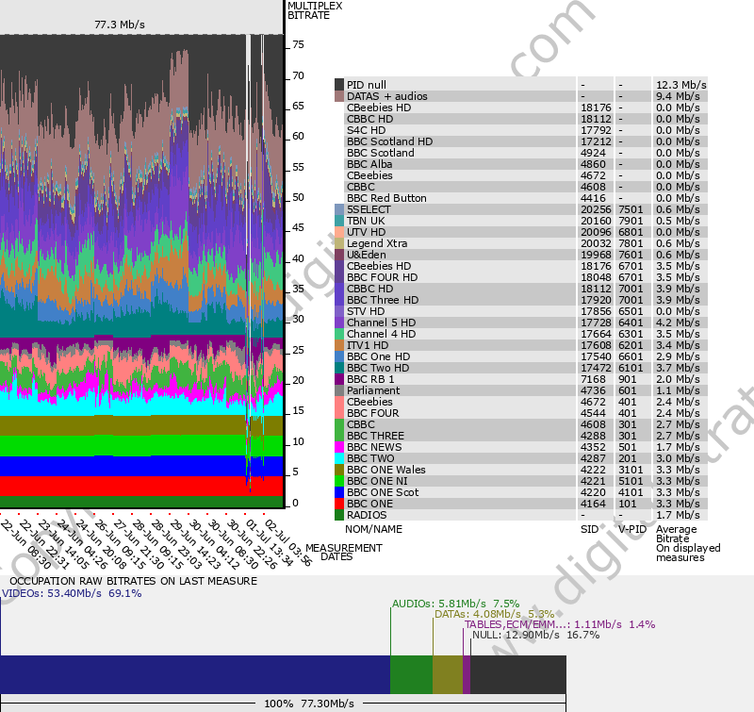Viewport: 754px width, 712px height.
Task: Select the BBC Alba channel name
Action: coord(369,164)
